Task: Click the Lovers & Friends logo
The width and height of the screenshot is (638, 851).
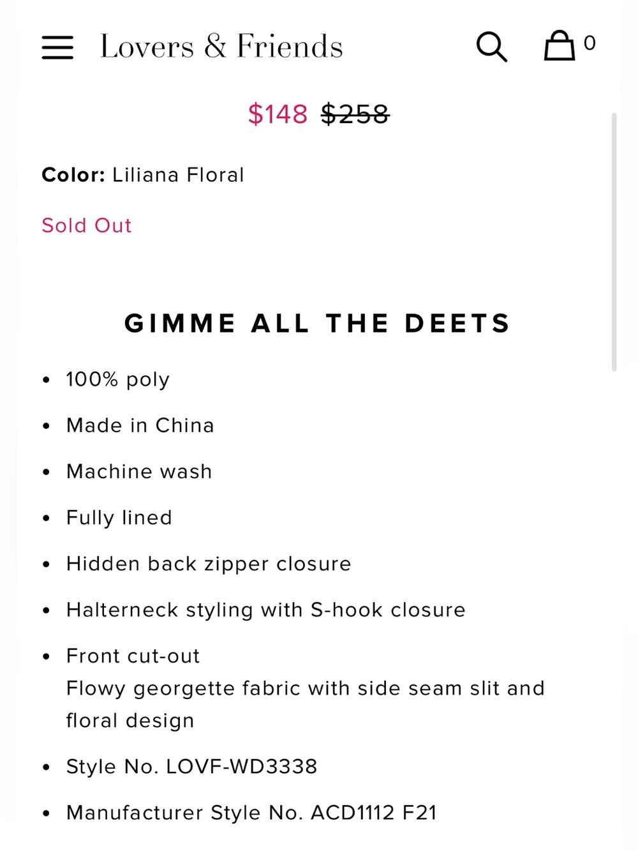Action: 221,47
